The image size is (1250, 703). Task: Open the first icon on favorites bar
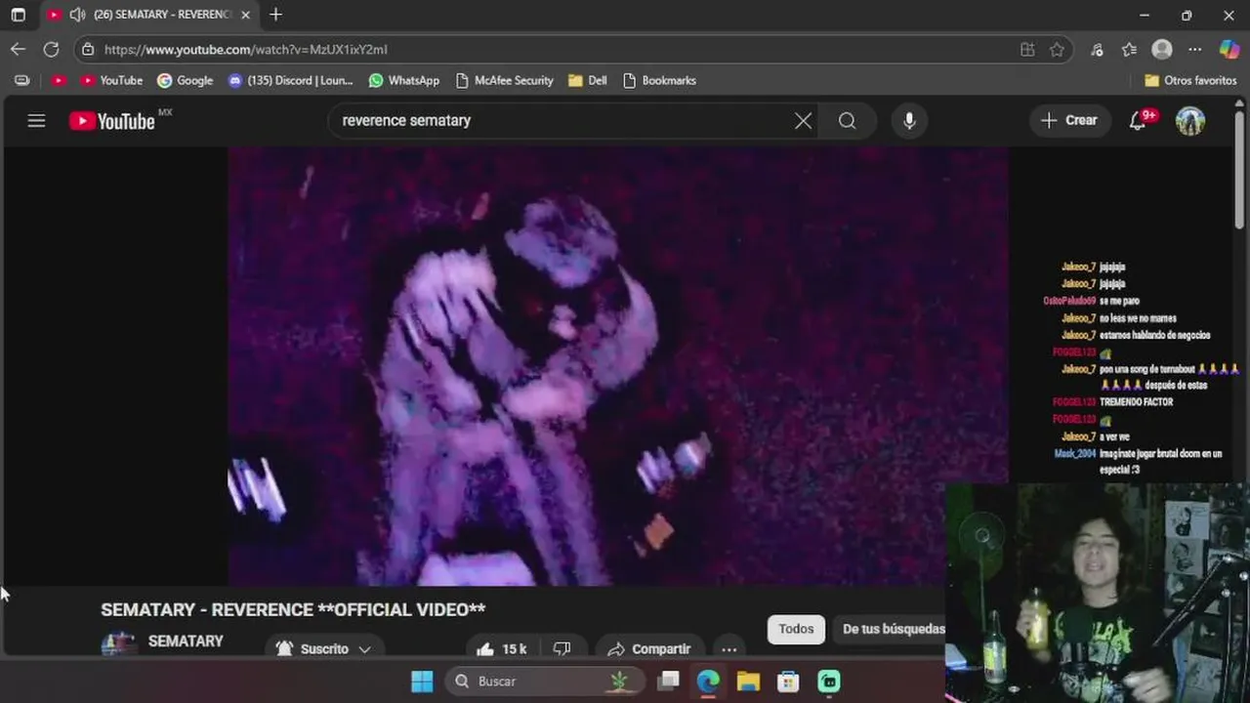[21, 80]
